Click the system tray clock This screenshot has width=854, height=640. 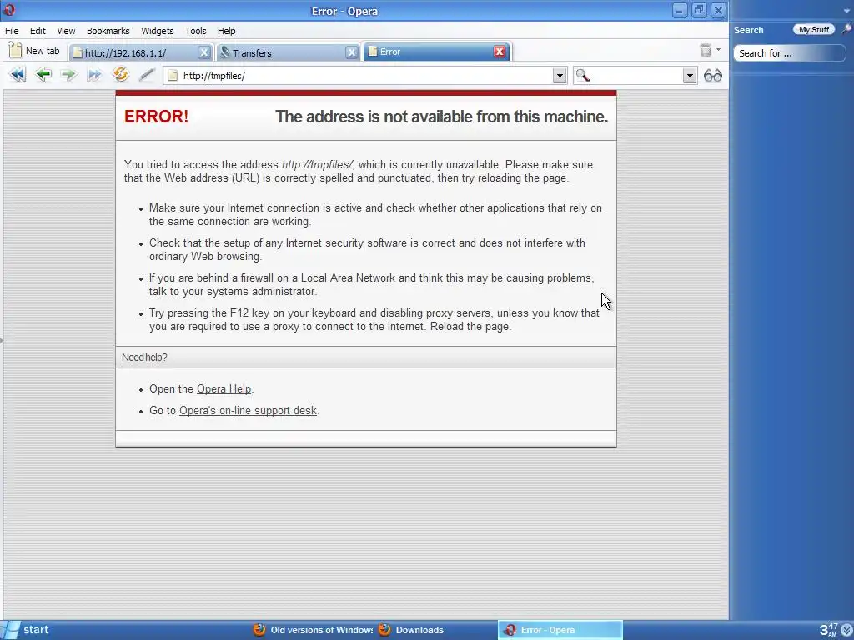pos(828,630)
